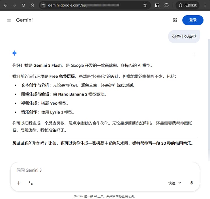Open the extensions puzzle menu
Screen dimensions: 210x199
(166, 5)
